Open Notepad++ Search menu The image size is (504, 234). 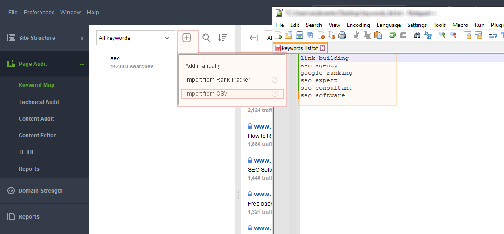coord(314,25)
